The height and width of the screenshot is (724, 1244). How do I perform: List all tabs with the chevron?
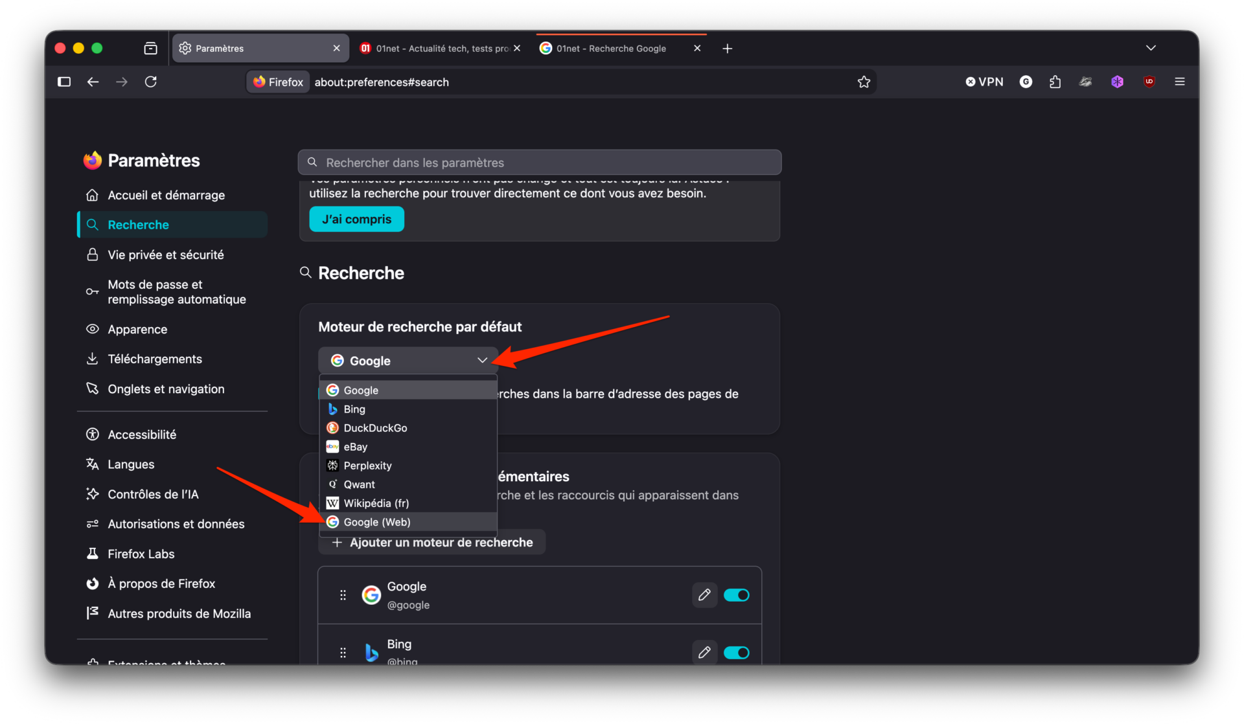(x=1151, y=48)
